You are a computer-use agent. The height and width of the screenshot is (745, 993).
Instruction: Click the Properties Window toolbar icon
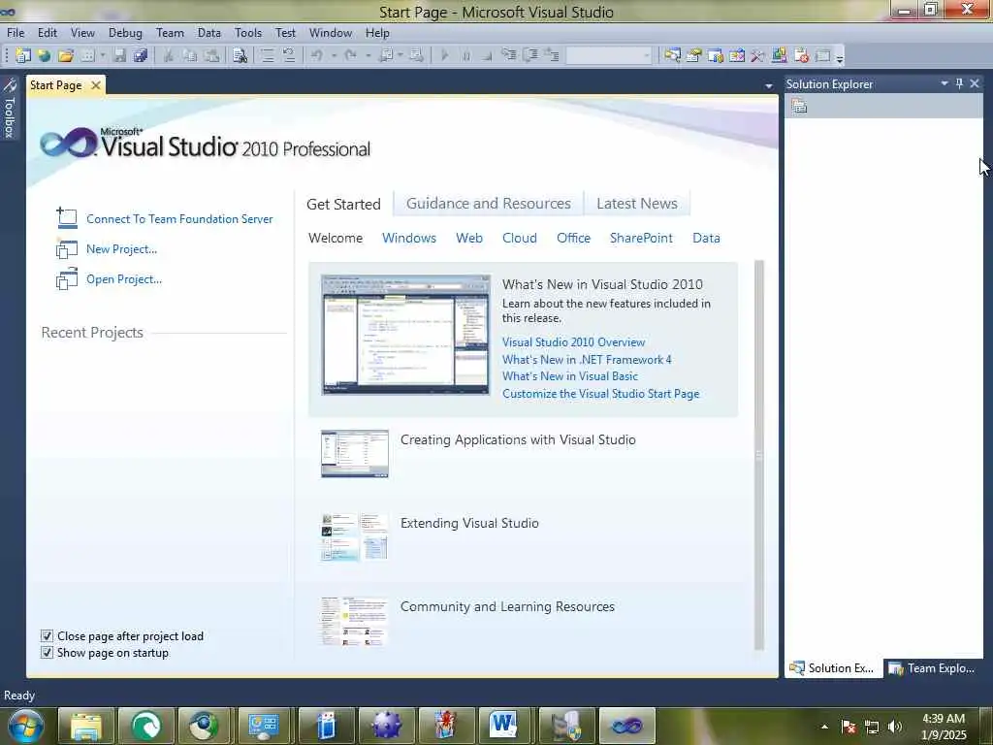tap(693, 55)
